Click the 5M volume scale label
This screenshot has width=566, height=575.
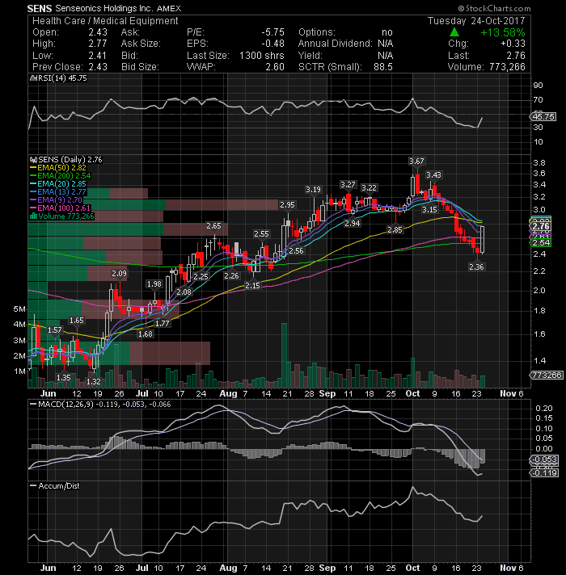[19, 309]
